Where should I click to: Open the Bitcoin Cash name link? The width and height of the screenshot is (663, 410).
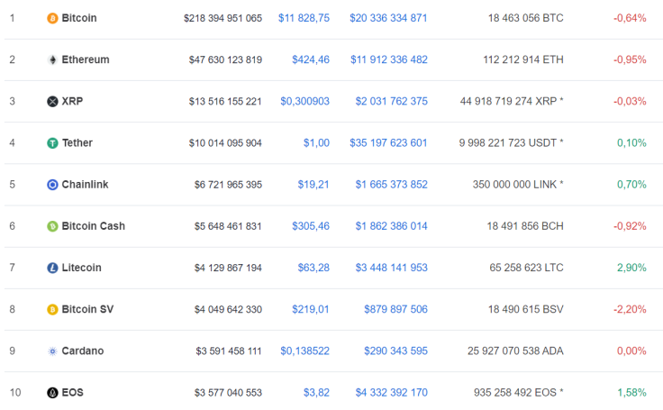94,226
